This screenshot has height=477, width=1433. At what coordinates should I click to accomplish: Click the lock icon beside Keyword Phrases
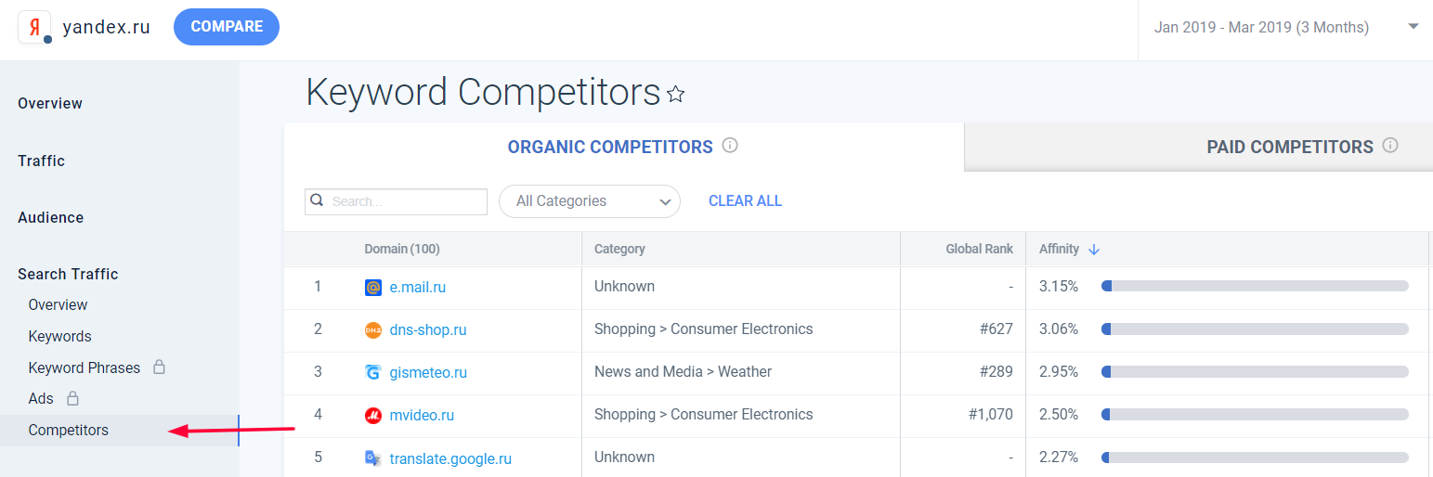click(x=159, y=367)
